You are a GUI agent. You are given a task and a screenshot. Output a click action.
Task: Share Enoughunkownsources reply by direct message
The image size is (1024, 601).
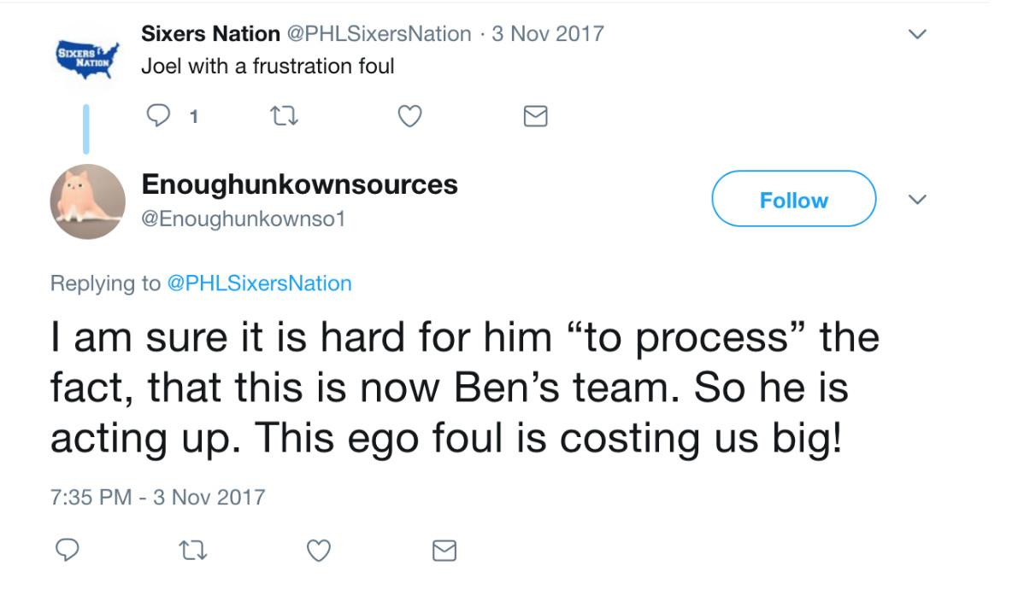point(444,551)
